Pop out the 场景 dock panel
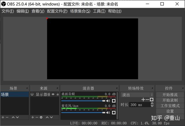Viewport: 185px width, 126px height. tap(27, 88)
